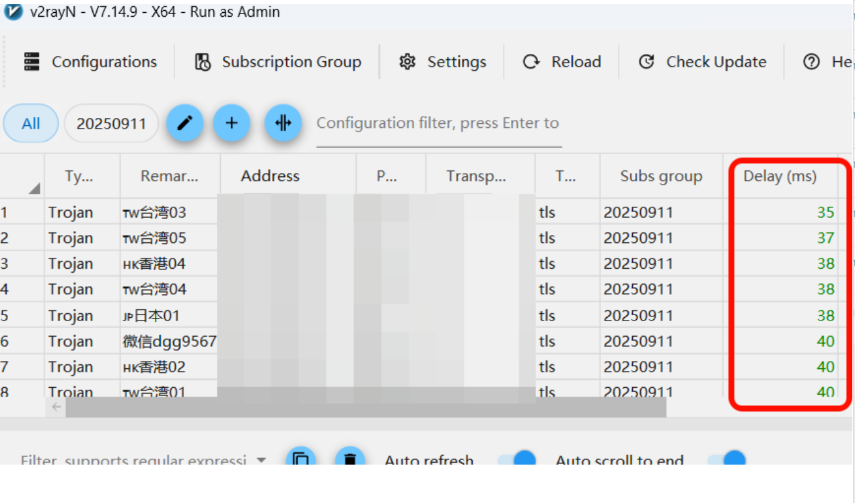
Task: Click the Settings gear icon
Action: [407, 62]
